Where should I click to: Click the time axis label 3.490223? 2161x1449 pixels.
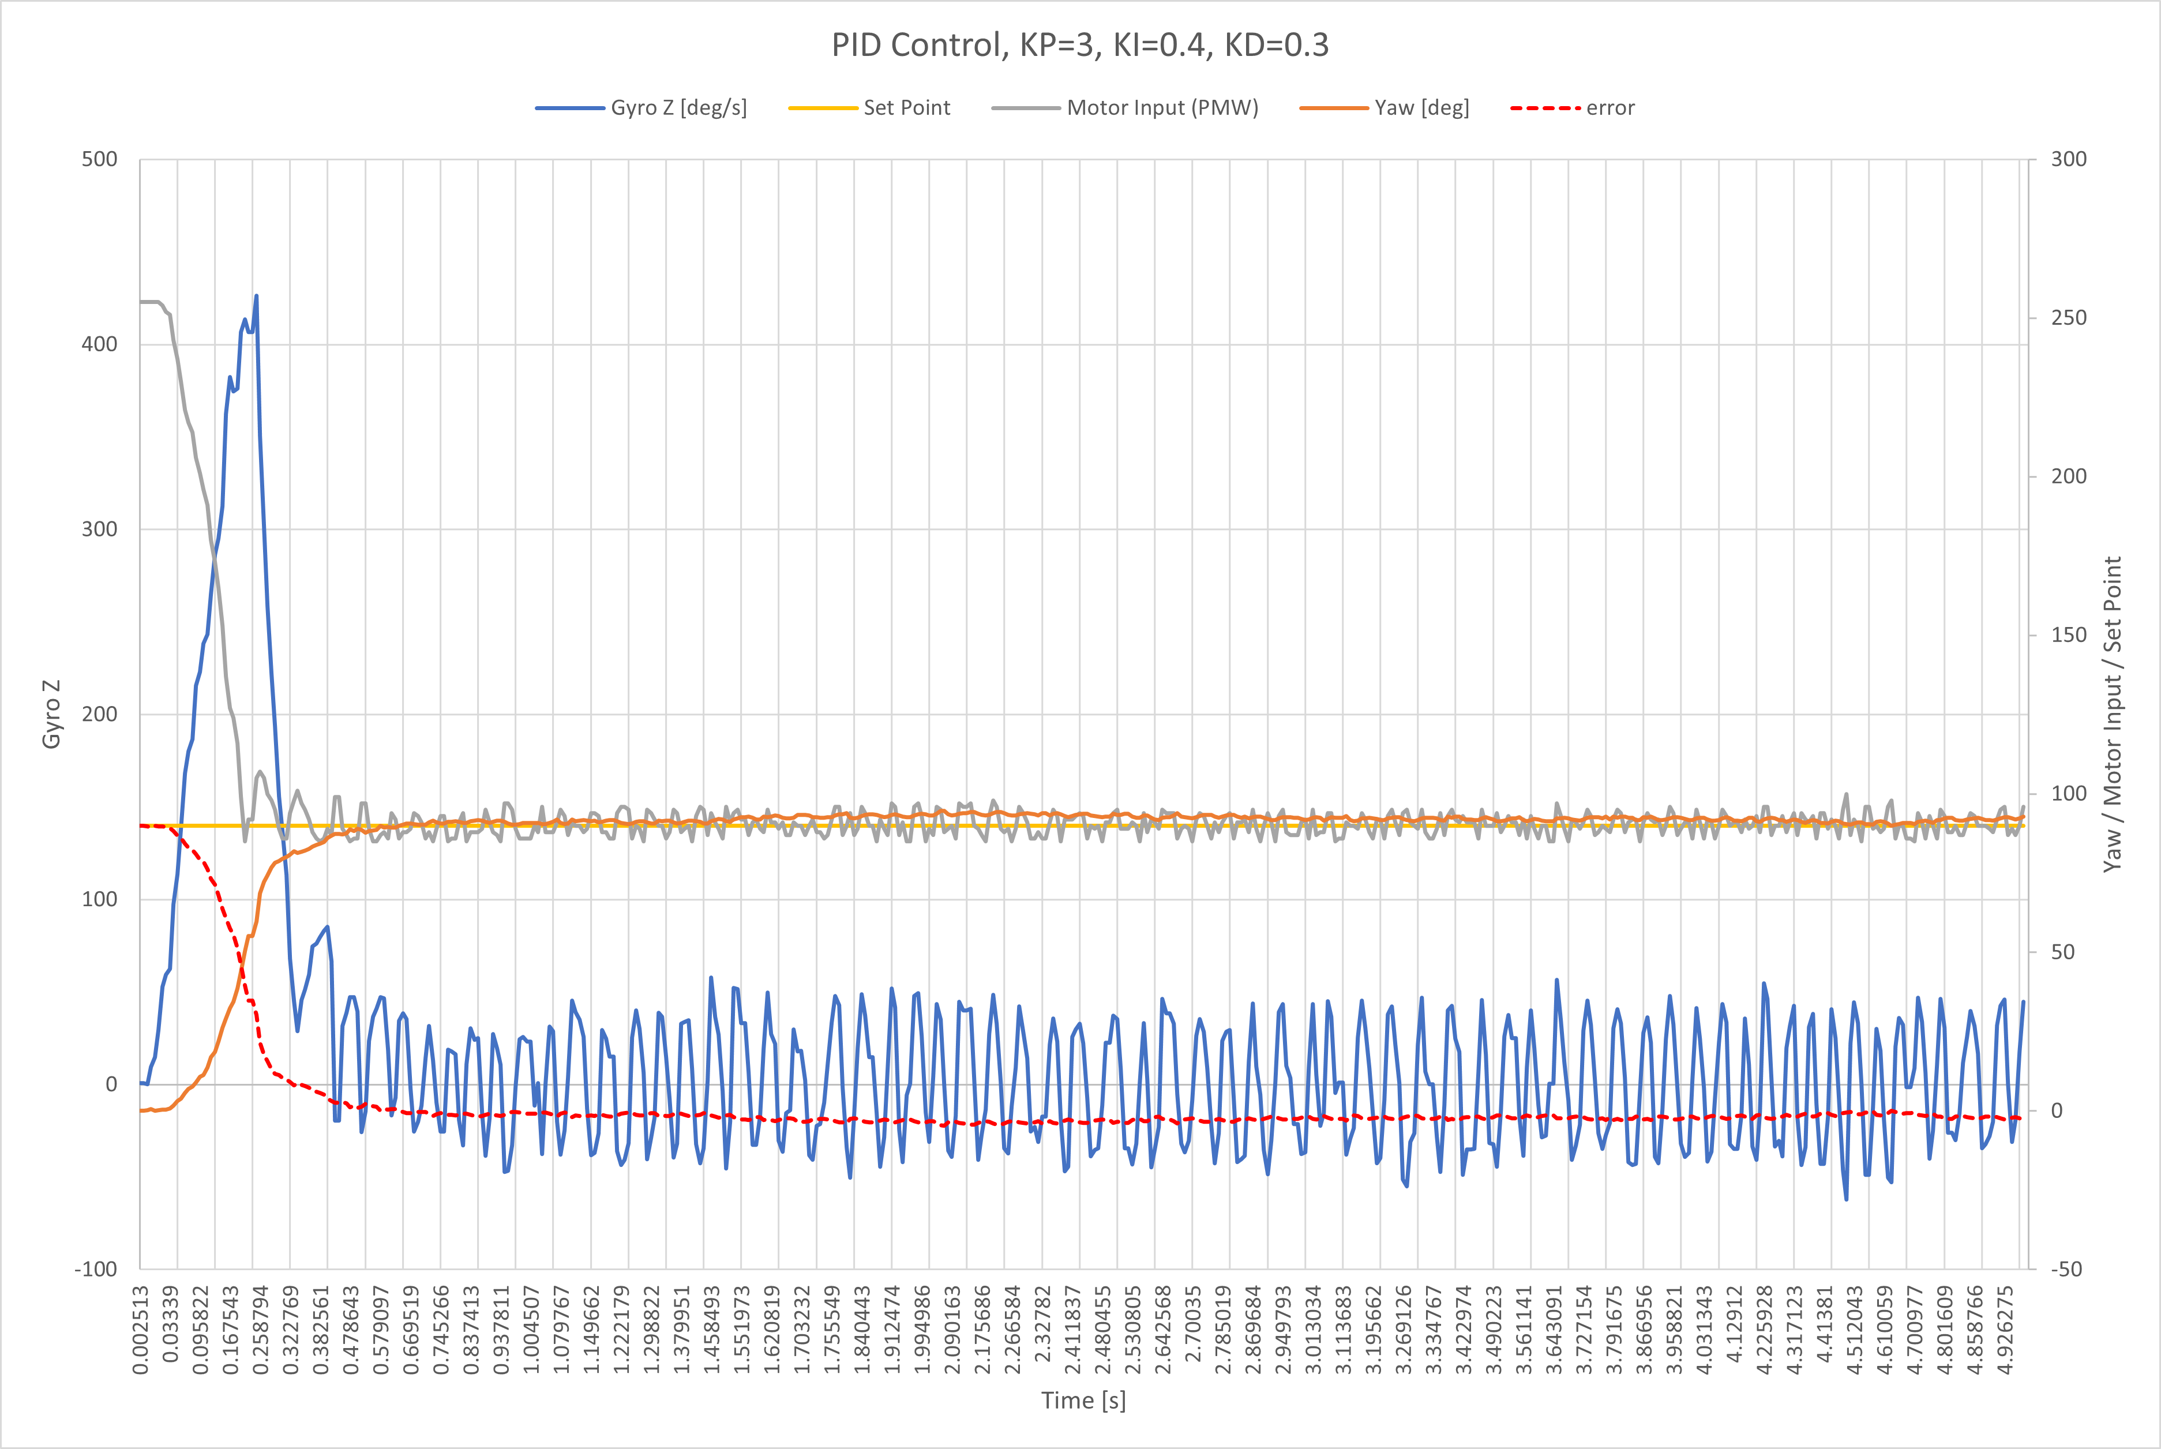[1494, 1330]
